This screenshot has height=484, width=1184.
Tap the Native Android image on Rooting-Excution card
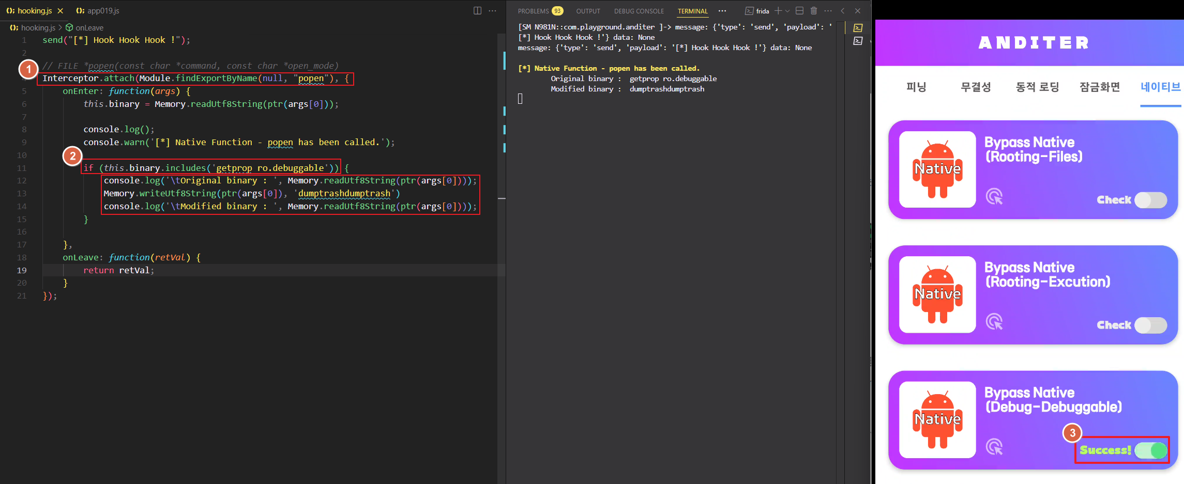pyautogui.click(x=937, y=294)
